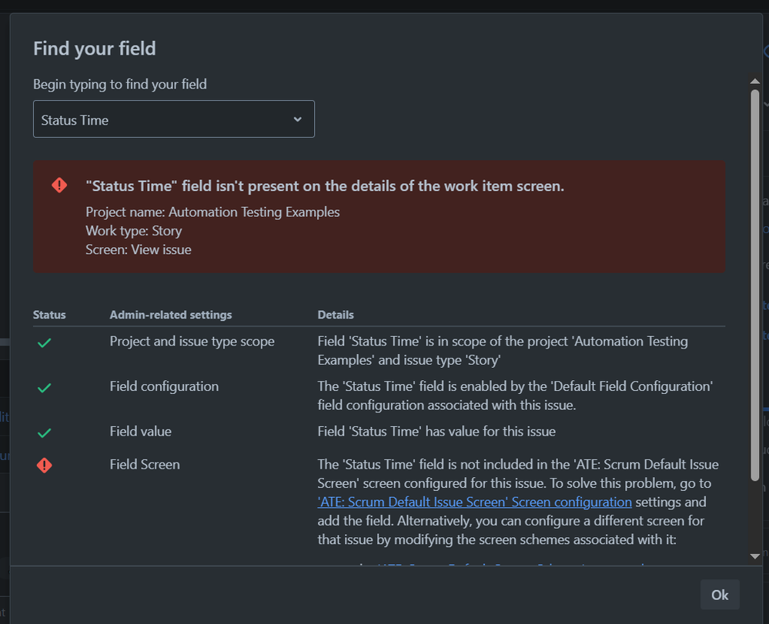Click the Field Screen row label
The height and width of the screenshot is (624, 769).
tap(145, 465)
